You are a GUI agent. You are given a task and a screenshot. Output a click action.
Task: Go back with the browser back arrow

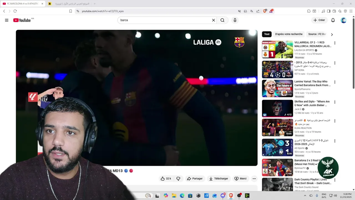point(4,11)
